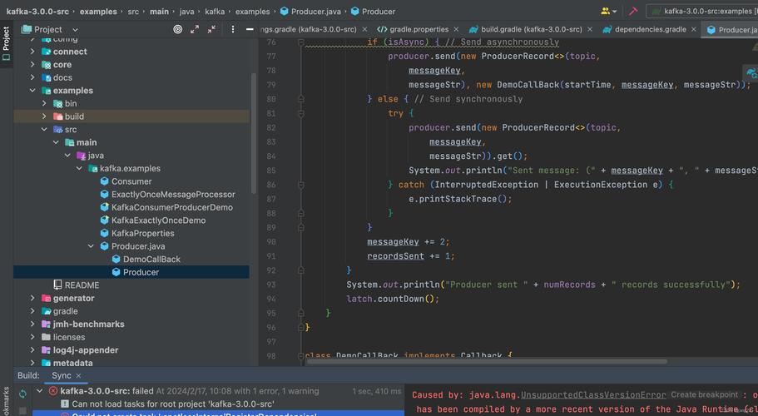Hide the Project panel using the minimize dash
The image size is (758, 416).
[250, 29]
